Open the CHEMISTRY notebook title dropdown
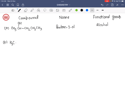The image size is (125, 94). 64,5
